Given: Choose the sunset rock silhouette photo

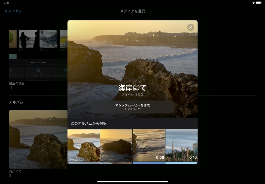Looking at the screenshot, I should click(116, 145).
